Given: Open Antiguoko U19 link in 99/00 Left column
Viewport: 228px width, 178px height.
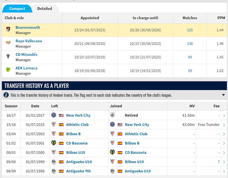Looking at the screenshot, I should (x=79, y=162).
